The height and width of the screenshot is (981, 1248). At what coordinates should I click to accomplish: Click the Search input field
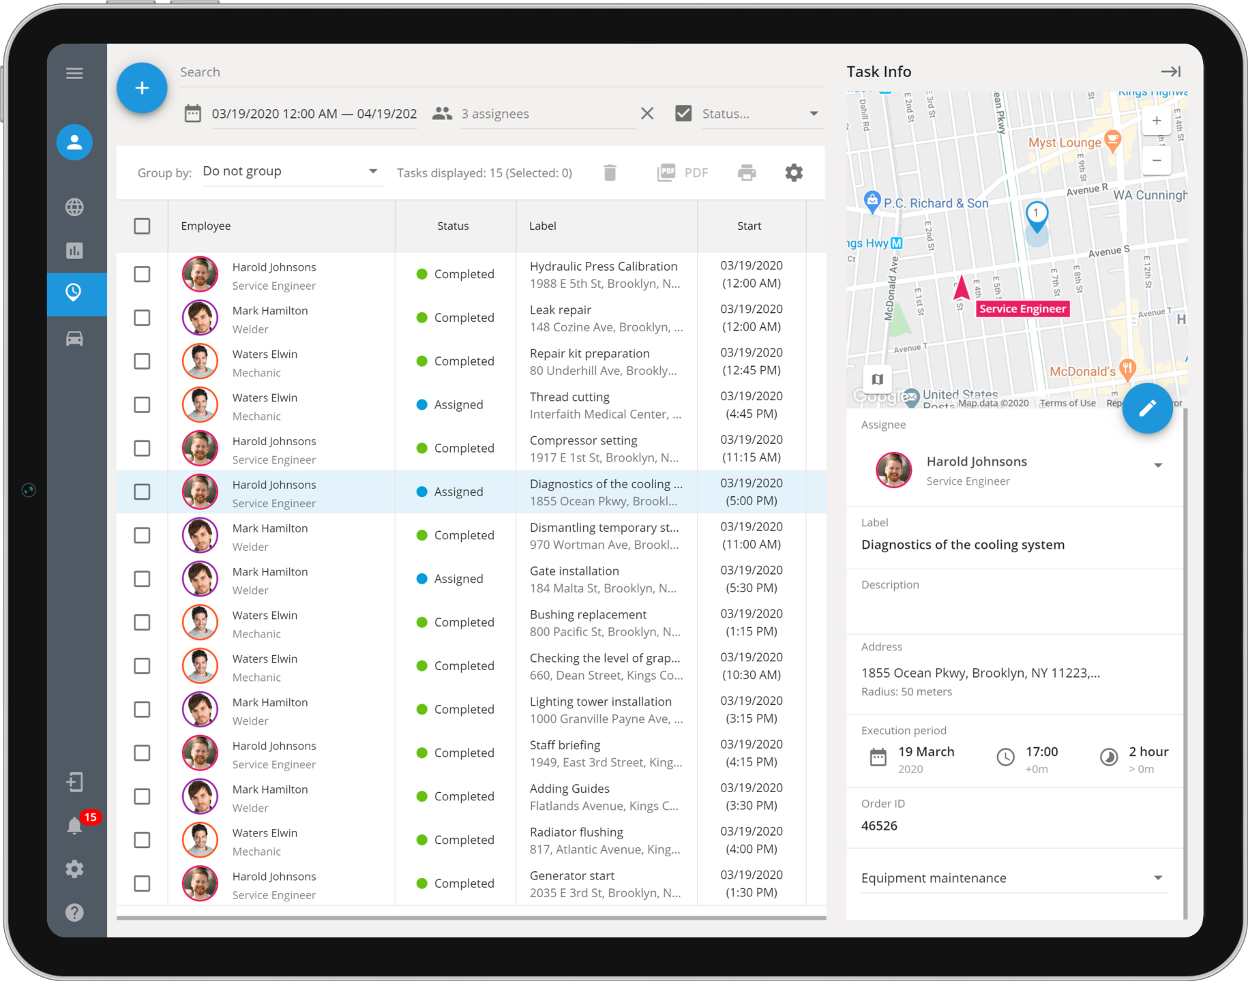click(501, 72)
